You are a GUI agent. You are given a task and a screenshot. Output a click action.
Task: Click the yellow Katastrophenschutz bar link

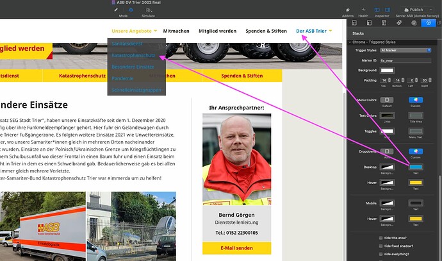pos(82,76)
